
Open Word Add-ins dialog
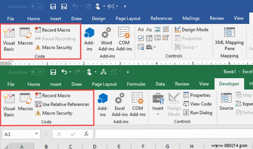click(x=106, y=39)
